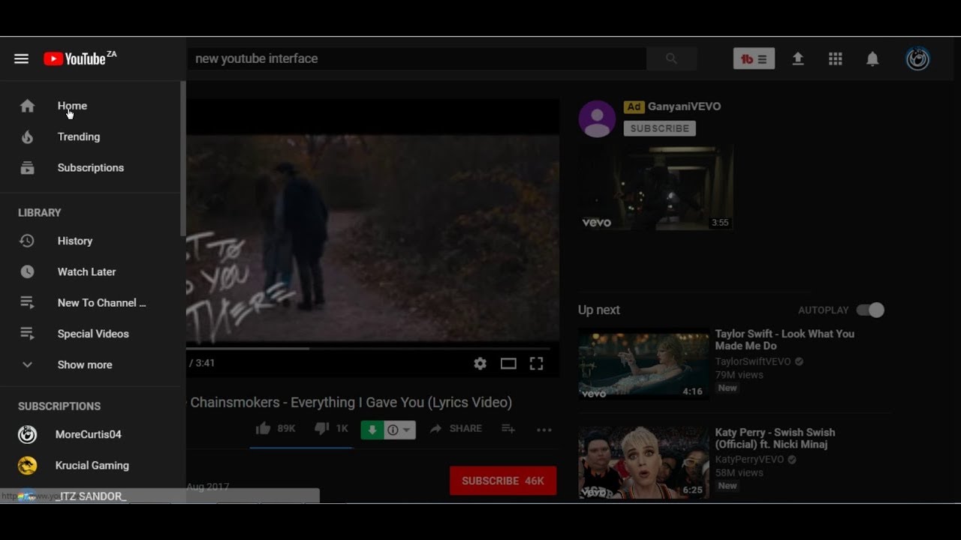Image resolution: width=961 pixels, height=540 pixels.
Task: Open MoreCurtis04 channel avatar
Action: point(27,434)
